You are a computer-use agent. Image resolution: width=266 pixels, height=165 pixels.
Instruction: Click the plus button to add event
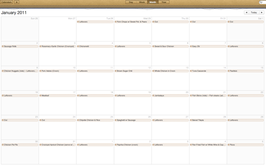pyautogui.click(x=17, y=2)
